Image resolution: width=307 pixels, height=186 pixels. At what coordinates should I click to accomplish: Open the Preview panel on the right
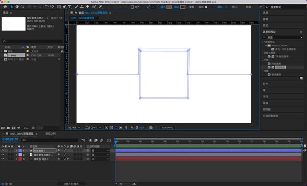(x=265, y=25)
